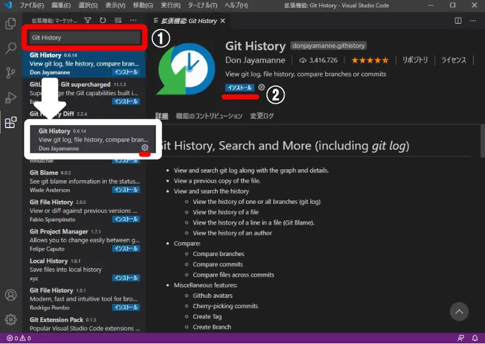The height and width of the screenshot is (344, 485).
Task: Split the editor to the right
Action: 458,21
